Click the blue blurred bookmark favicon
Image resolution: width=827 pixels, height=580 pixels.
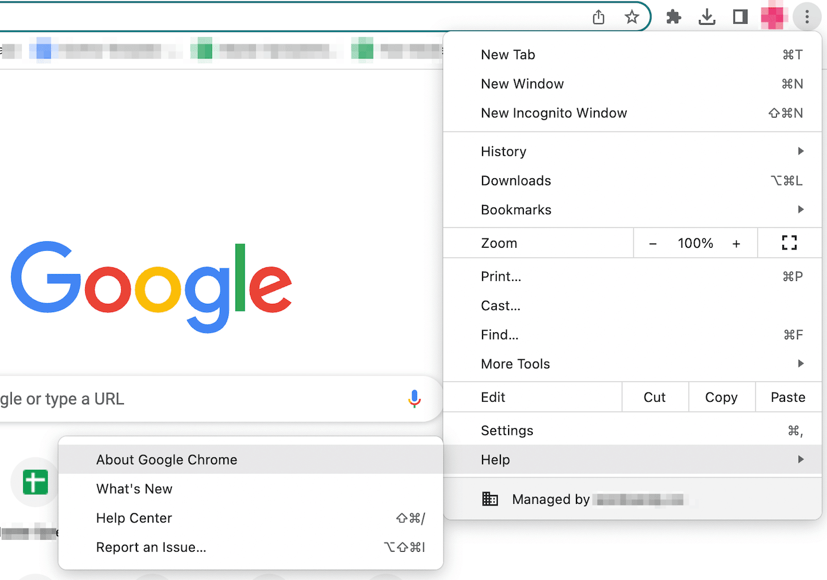click(x=44, y=51)
